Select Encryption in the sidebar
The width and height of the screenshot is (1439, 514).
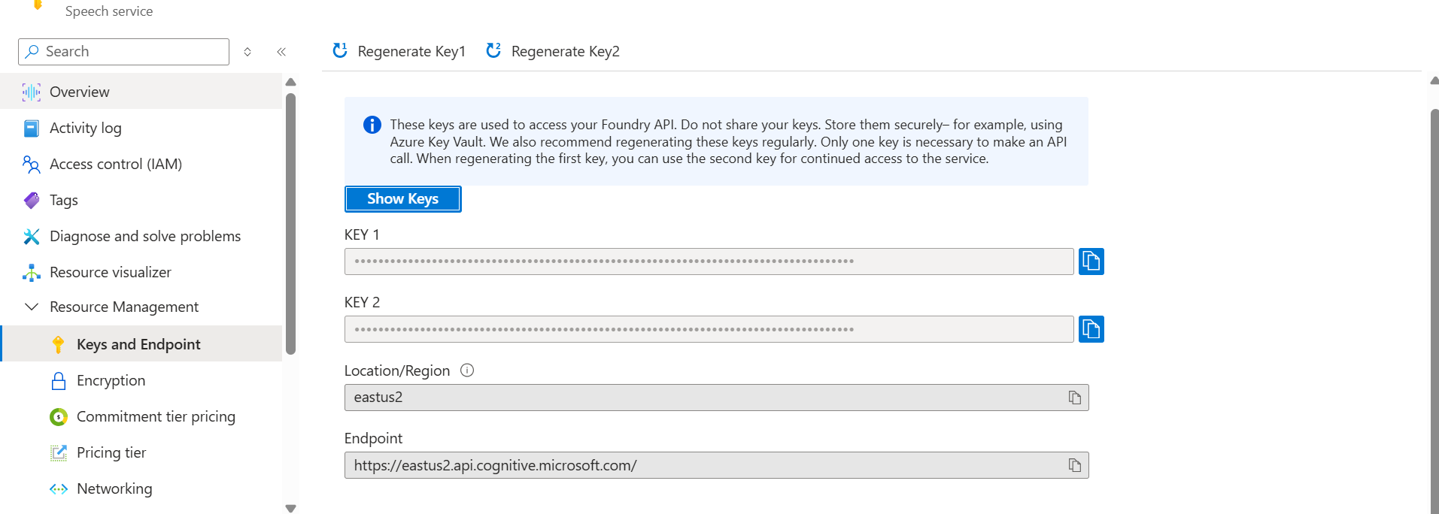click(111, 380)
